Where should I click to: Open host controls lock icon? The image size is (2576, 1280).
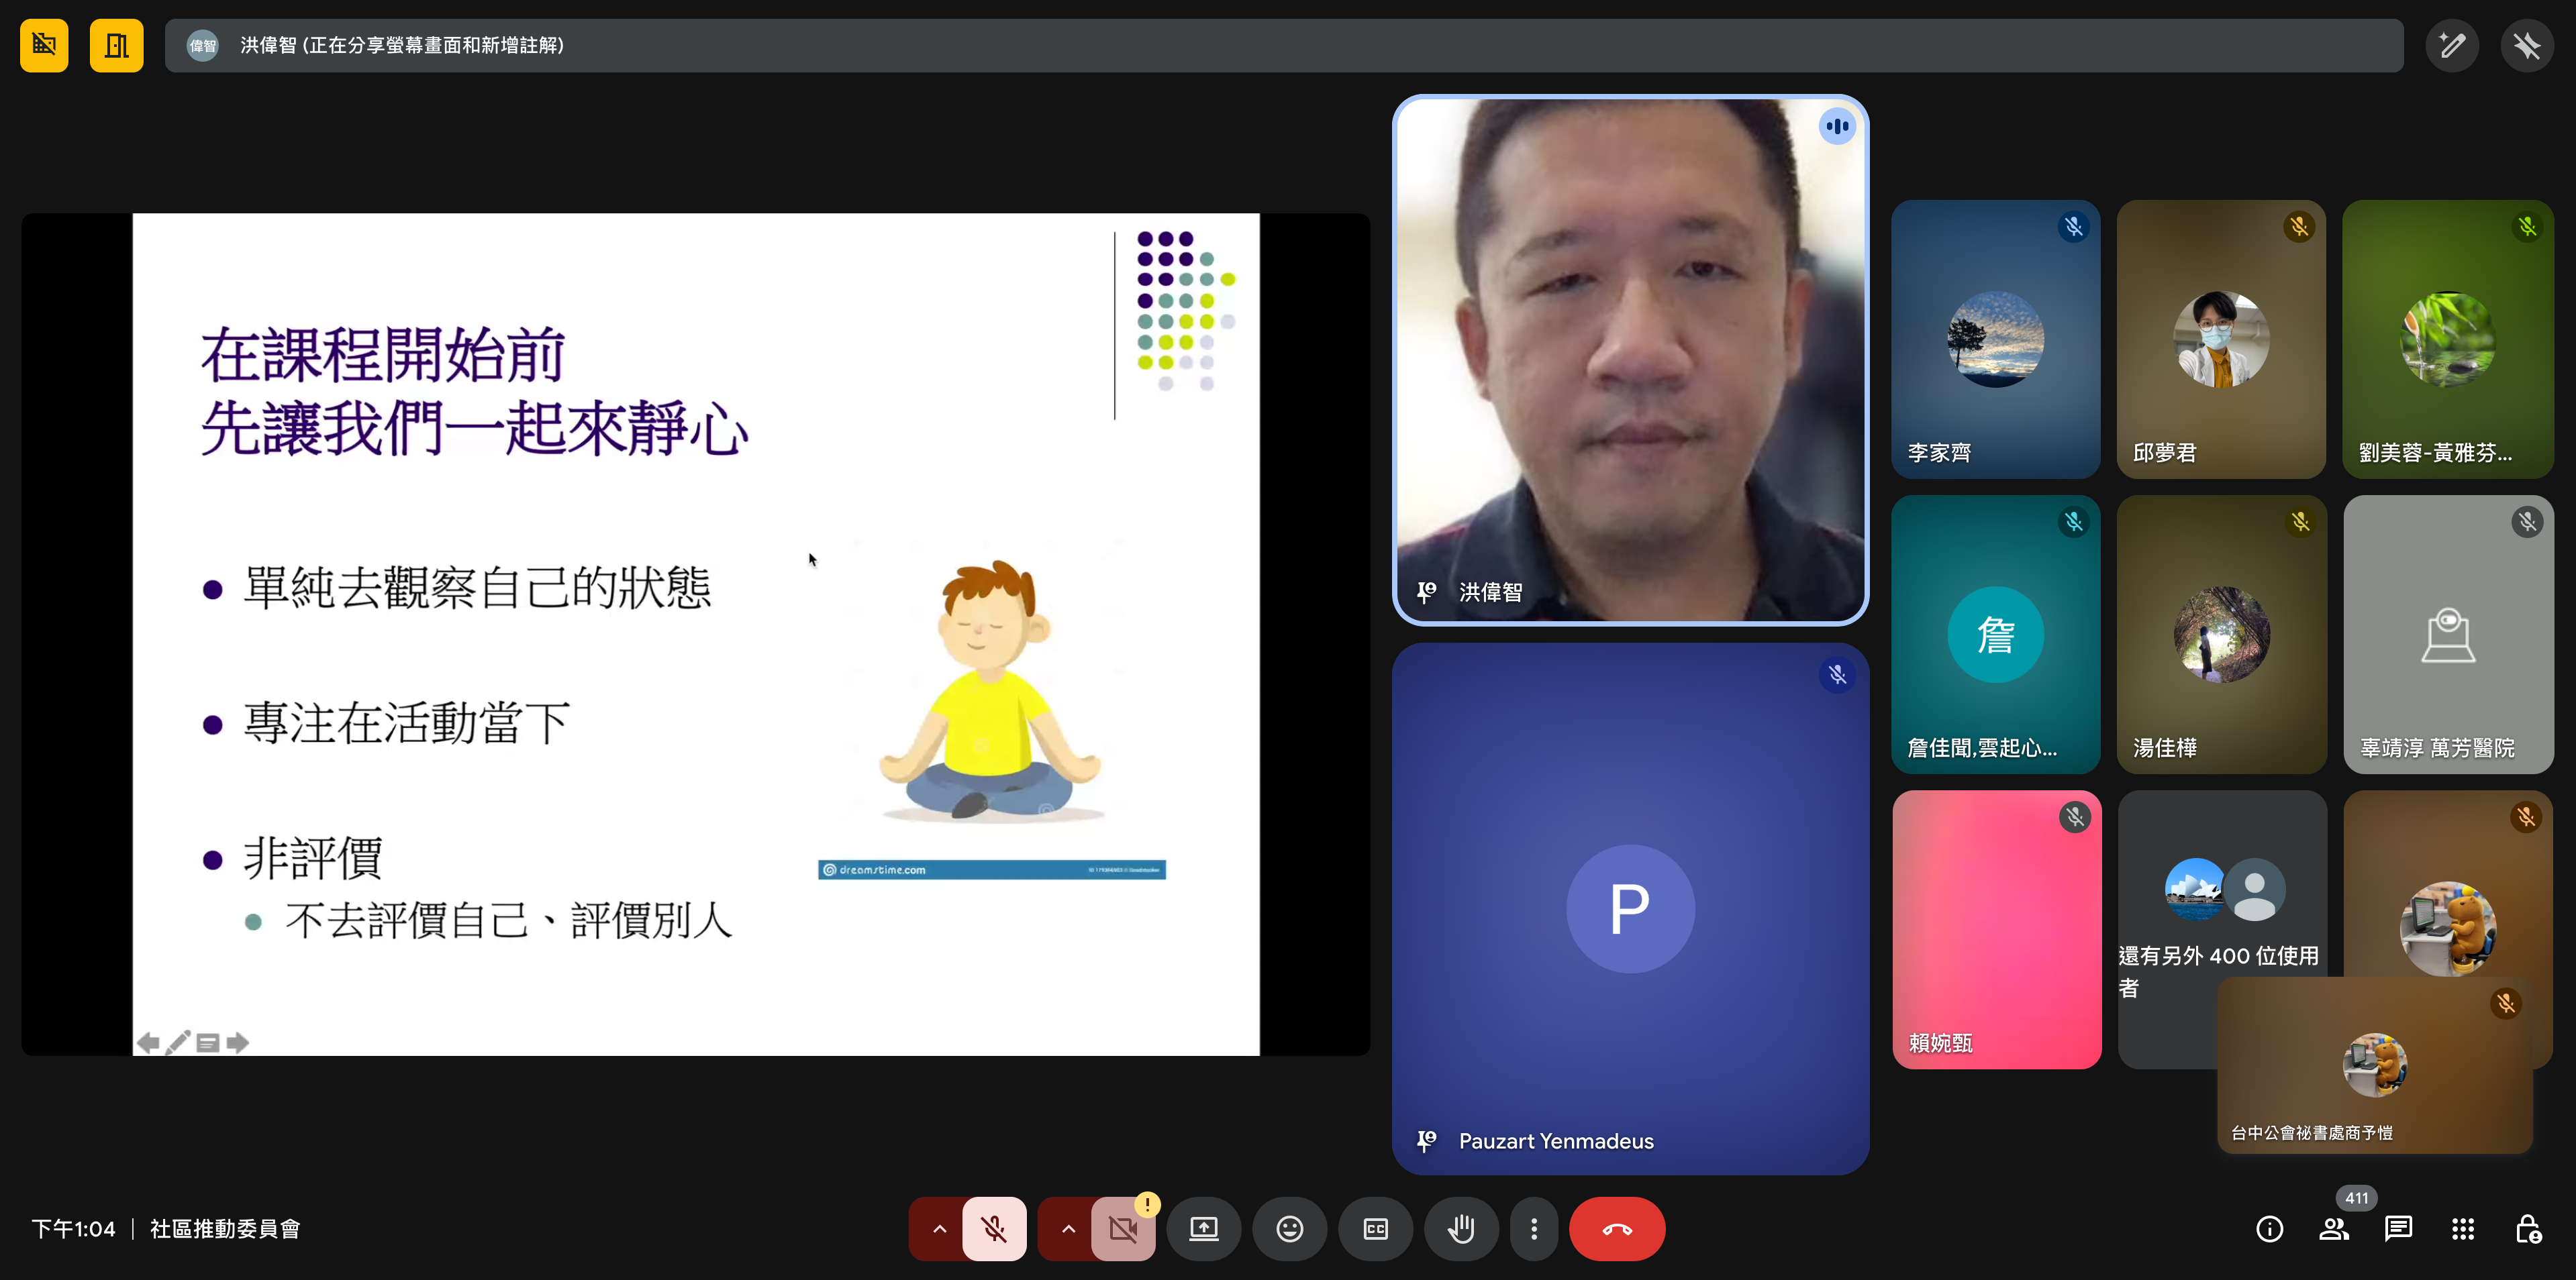[2528, 1228]
